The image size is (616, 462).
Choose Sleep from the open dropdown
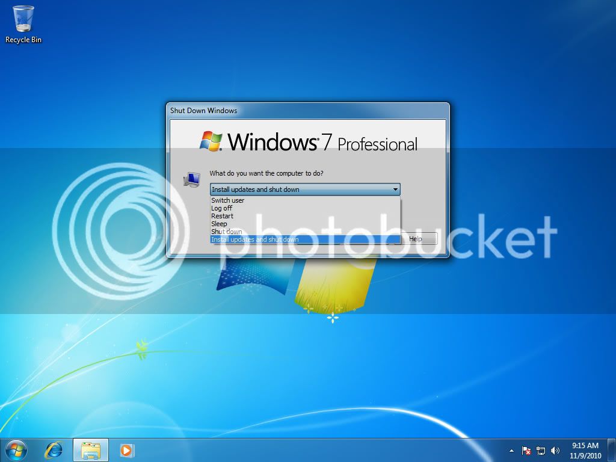(219, 223)
